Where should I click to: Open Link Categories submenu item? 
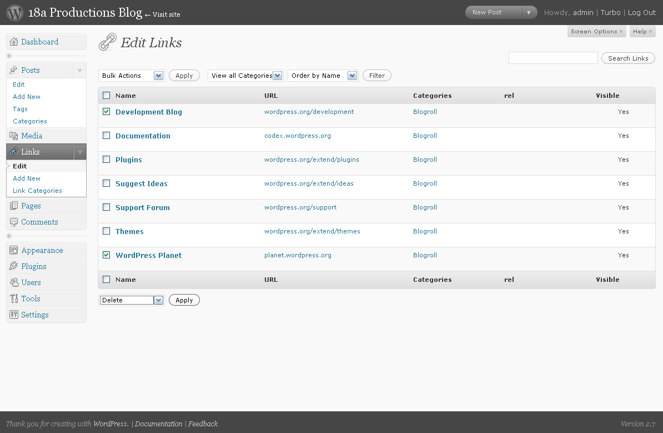tap(37, 191)
